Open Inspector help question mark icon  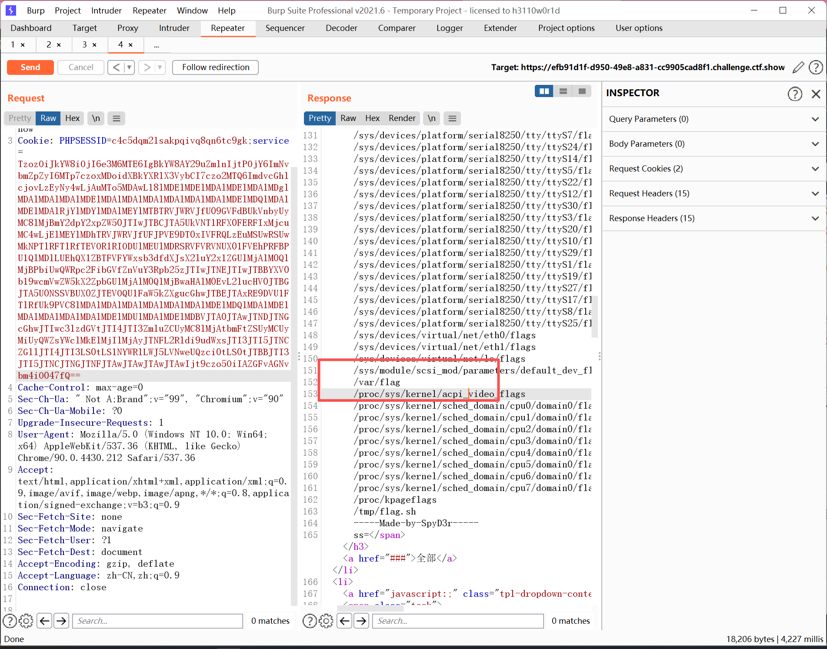click(x=795, y=94)
